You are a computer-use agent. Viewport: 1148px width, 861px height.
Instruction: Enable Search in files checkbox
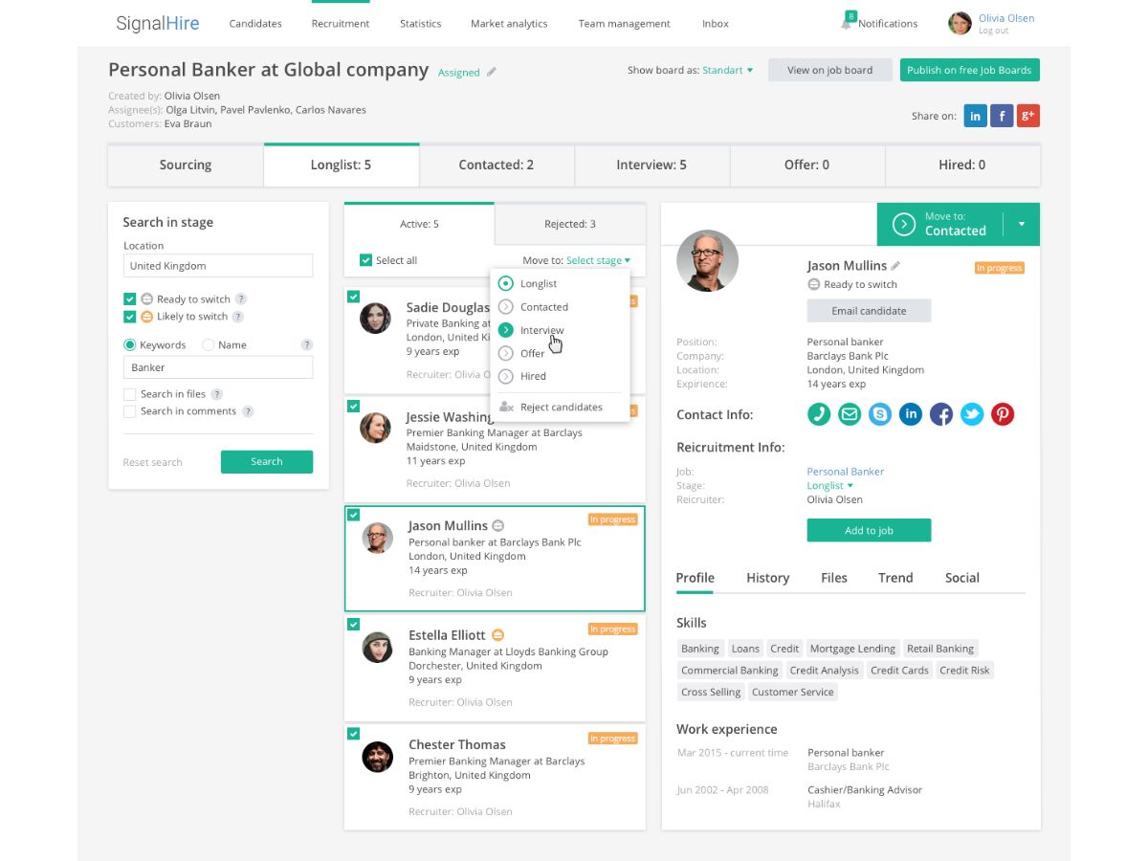(x=130, y=394)
